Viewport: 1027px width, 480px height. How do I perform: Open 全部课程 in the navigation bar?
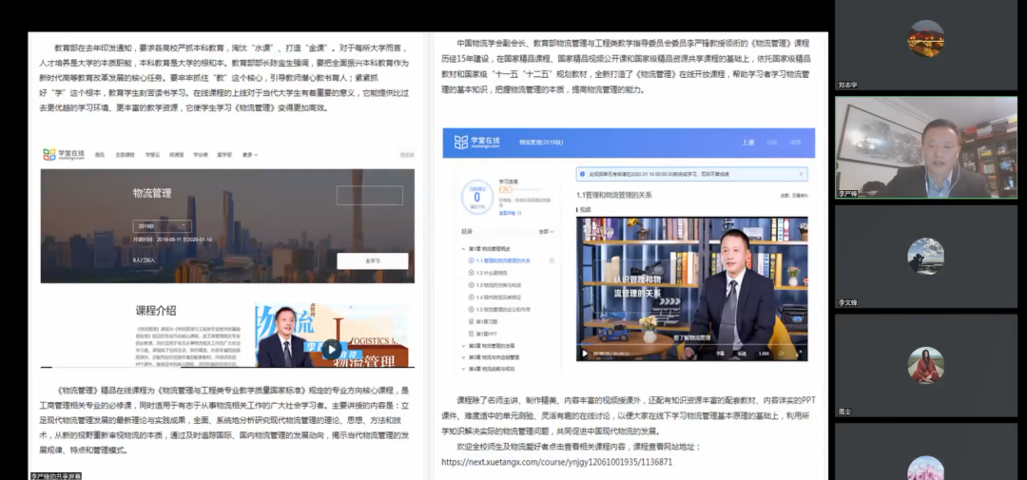pyautogui.click(x=125, y=155)
